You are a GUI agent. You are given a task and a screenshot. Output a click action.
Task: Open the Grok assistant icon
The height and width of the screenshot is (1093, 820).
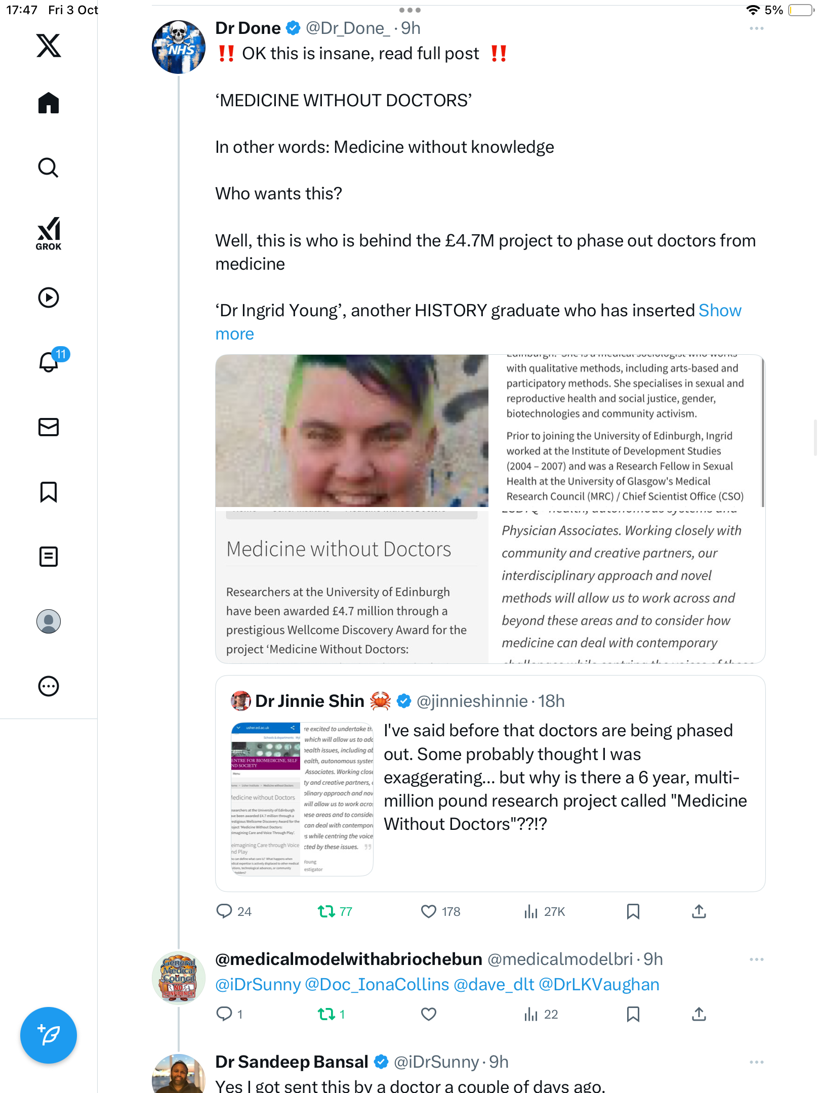(x=49, y=233)
